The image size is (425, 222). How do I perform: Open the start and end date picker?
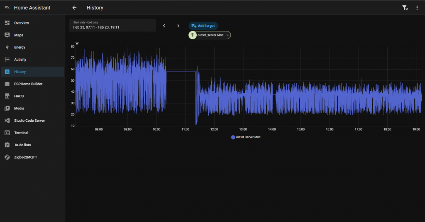coord(112,25)
